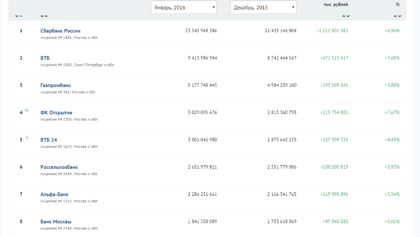
Task: Select value 2 286 251 661
Action: coord(202,194)
